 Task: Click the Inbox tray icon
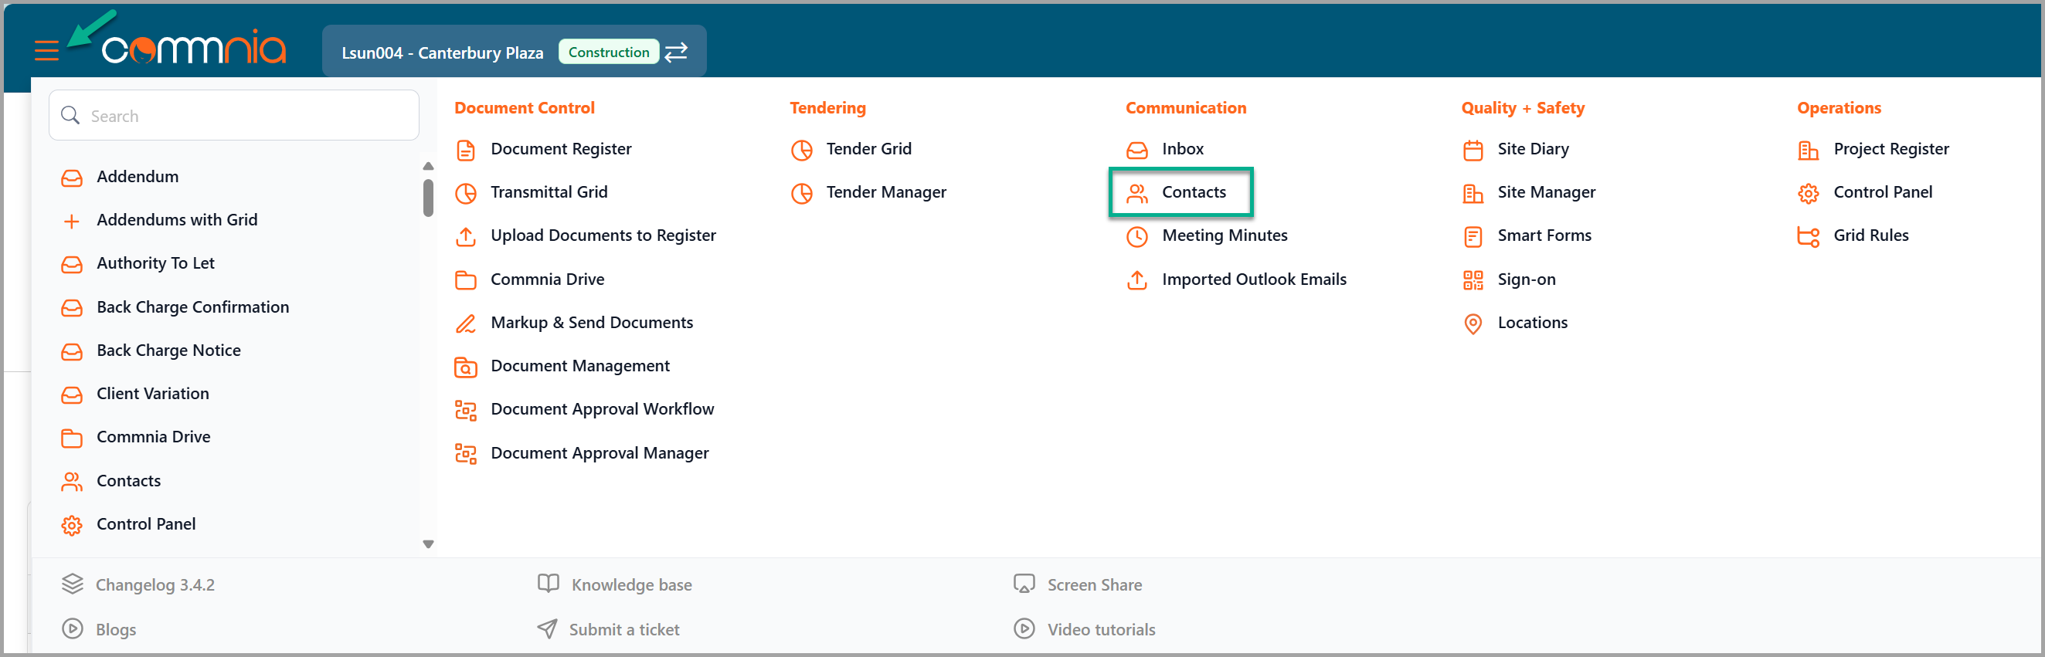tap(1136, 150)
